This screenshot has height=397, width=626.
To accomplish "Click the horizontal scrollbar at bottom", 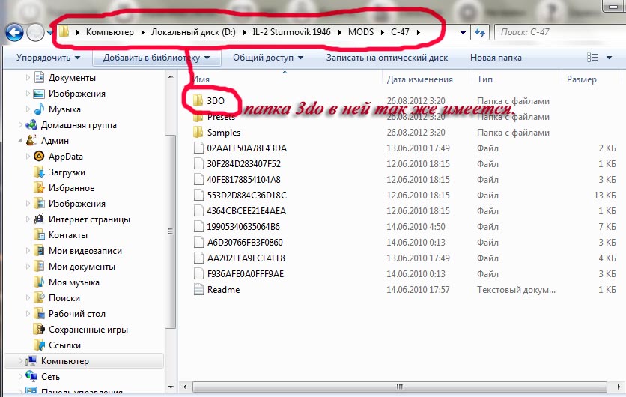I will (400, 387).
